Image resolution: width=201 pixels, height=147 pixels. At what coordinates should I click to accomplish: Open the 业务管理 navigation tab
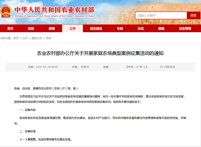185,28
